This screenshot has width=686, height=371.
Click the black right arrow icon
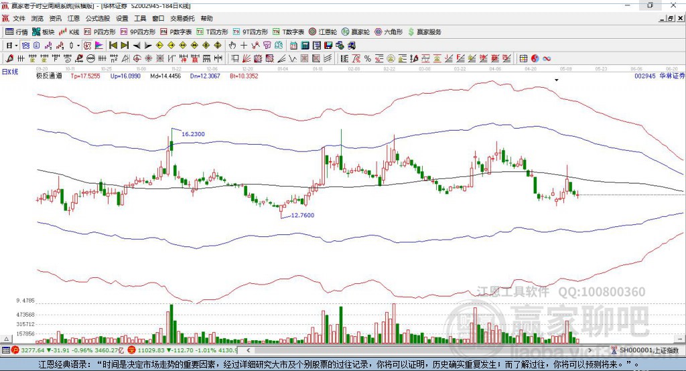coord(148,46)
